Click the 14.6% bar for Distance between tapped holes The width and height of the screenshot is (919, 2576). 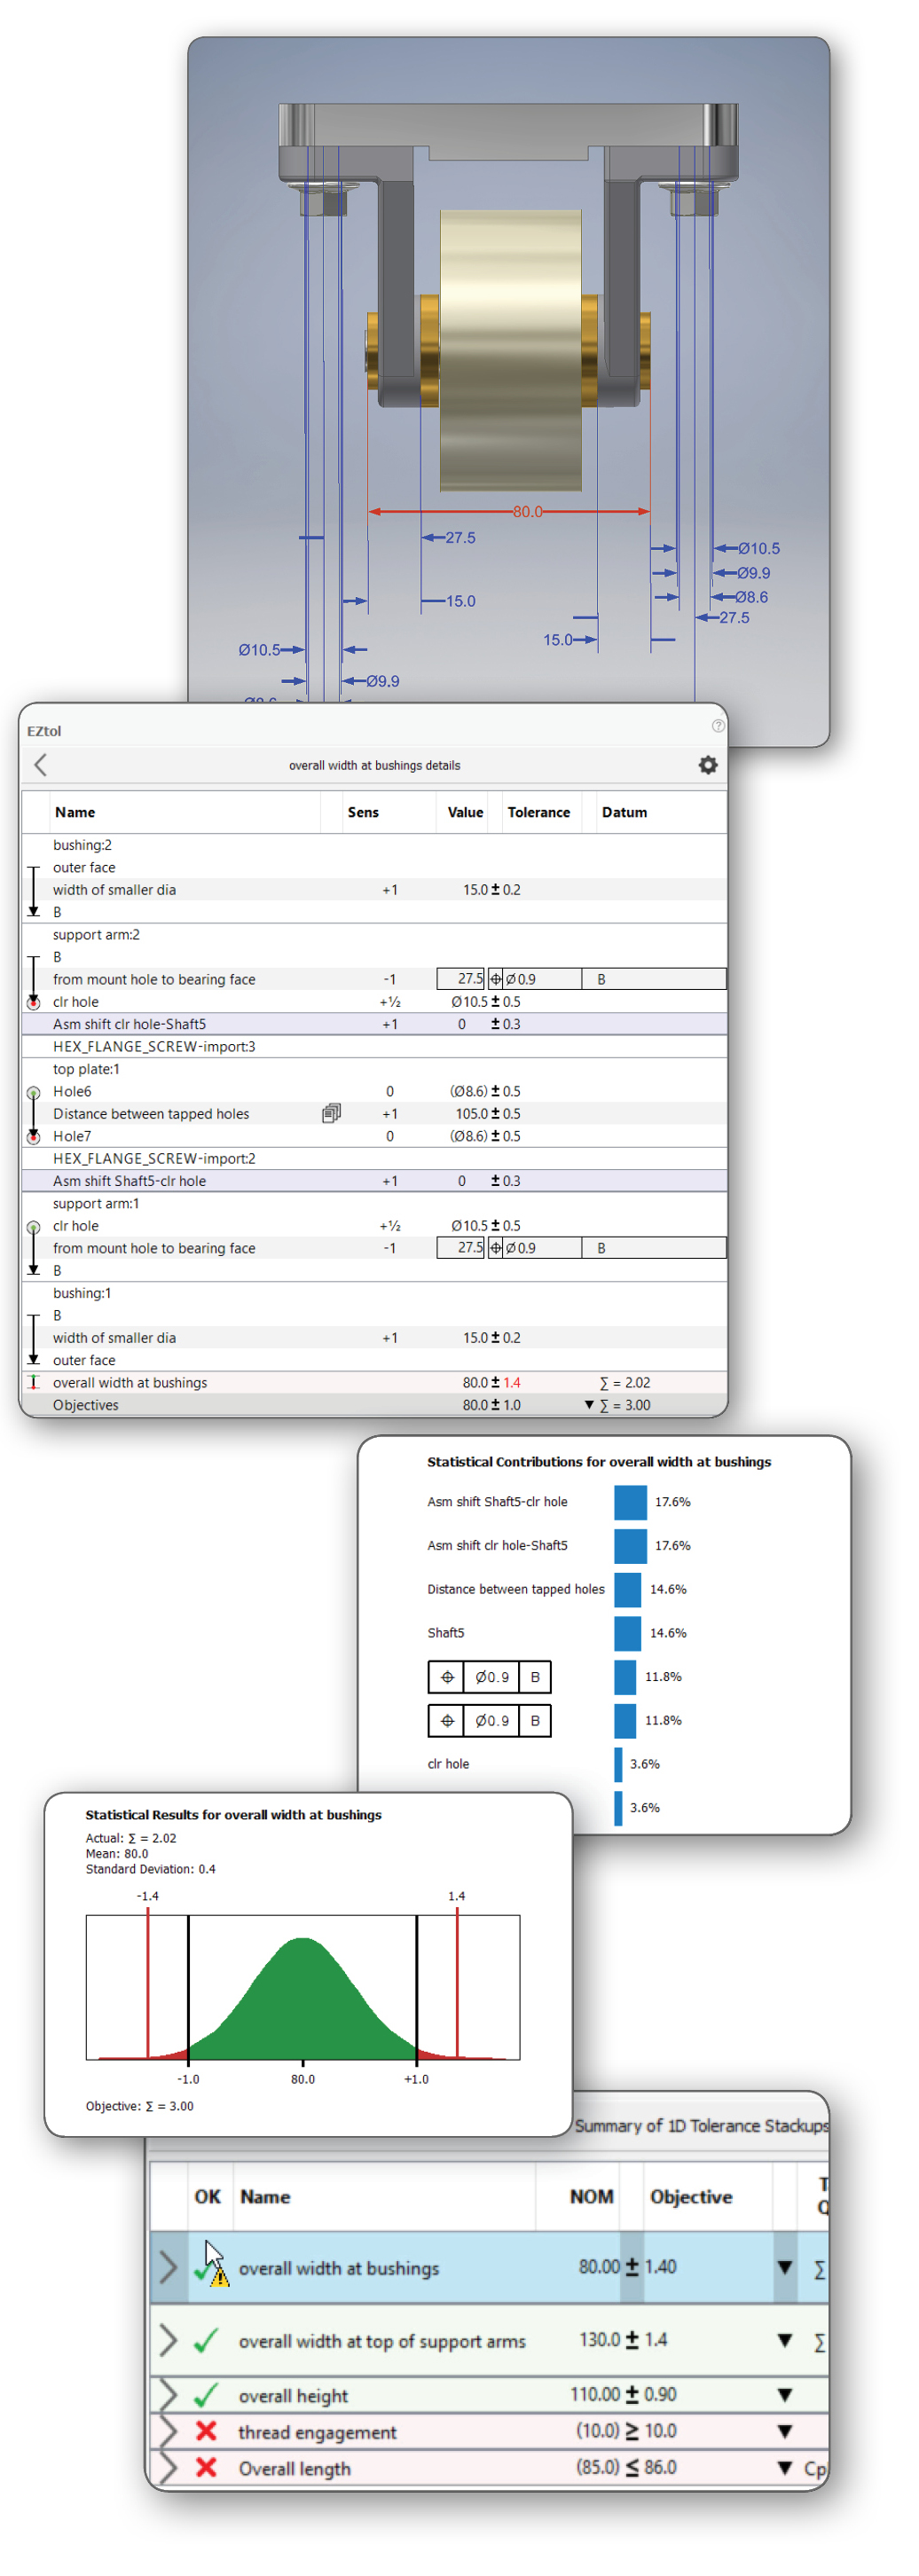(x=627, y=1589)
